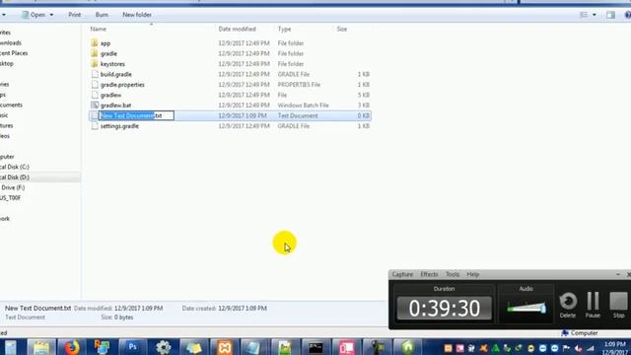Click the 'PROPERTIES File' type cell
Image resolution: width=631 pixels, height=355 pixels.
coord(299,85)
